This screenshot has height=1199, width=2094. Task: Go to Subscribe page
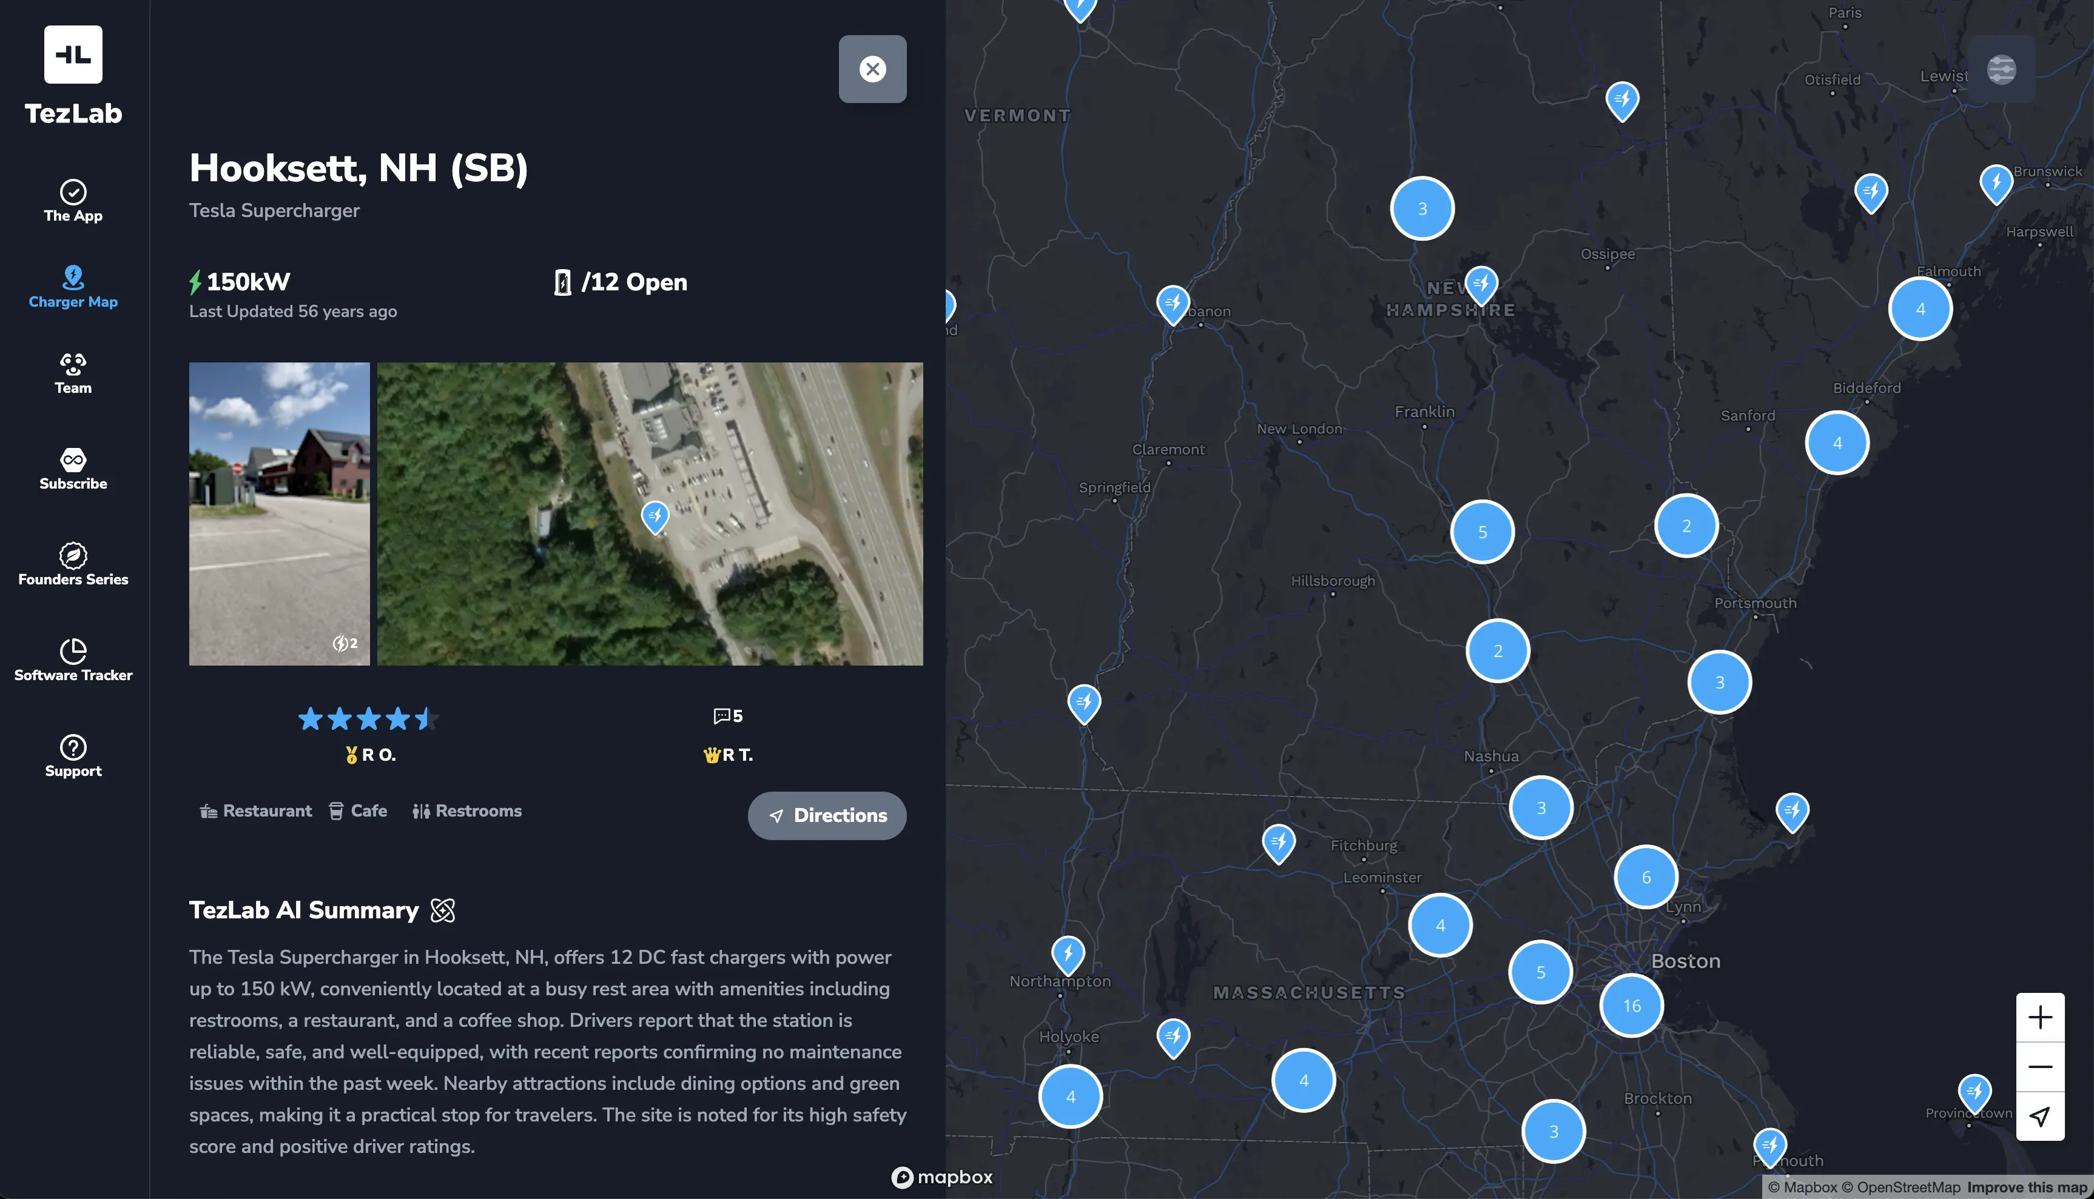[x=73, y=469]
